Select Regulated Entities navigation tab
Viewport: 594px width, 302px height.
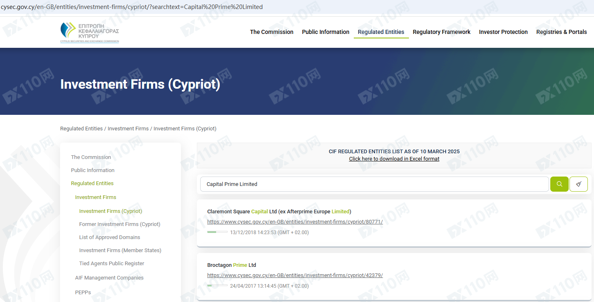(381, 32)
